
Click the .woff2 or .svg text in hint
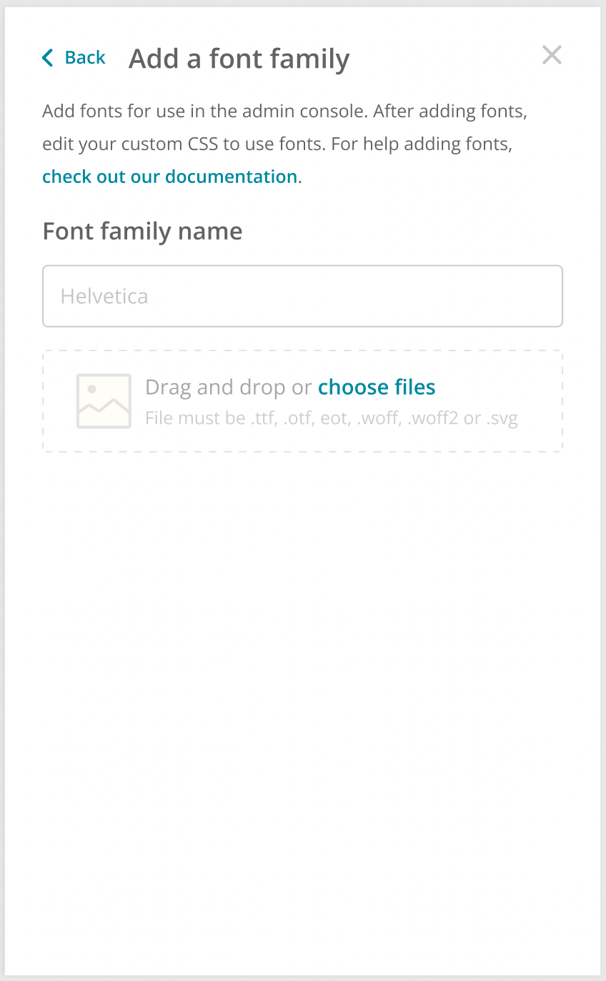(x=462, y=418)
